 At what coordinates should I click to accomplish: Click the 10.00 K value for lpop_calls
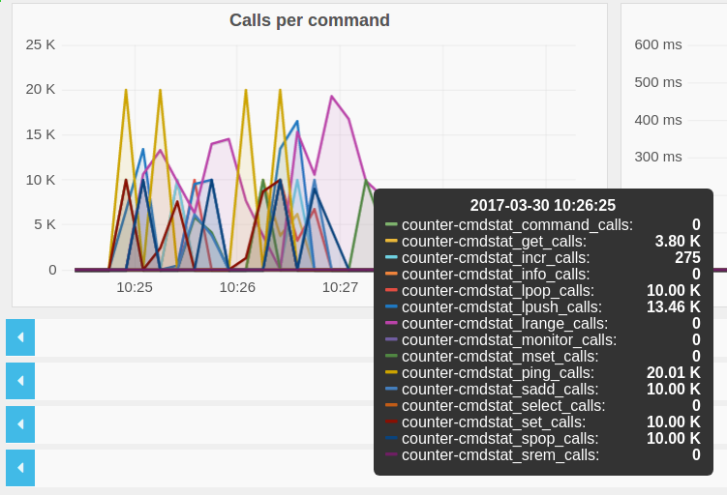(674, 291)
